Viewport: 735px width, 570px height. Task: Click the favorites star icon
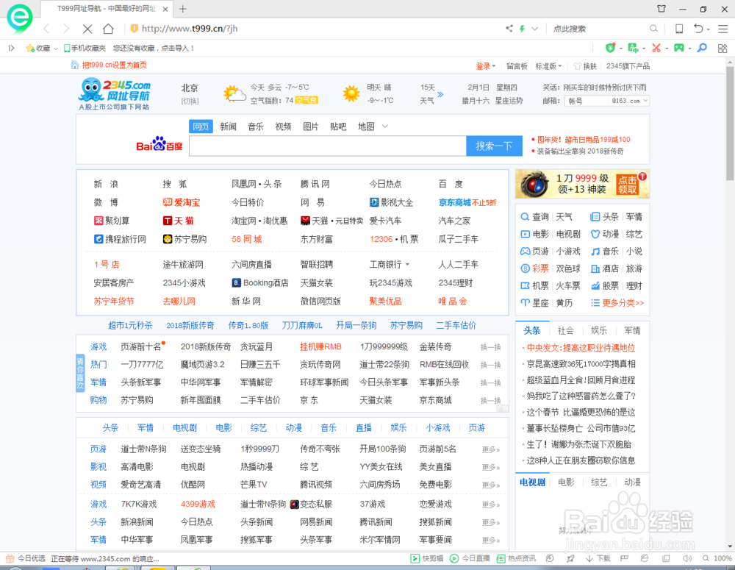tap(30, 48)
